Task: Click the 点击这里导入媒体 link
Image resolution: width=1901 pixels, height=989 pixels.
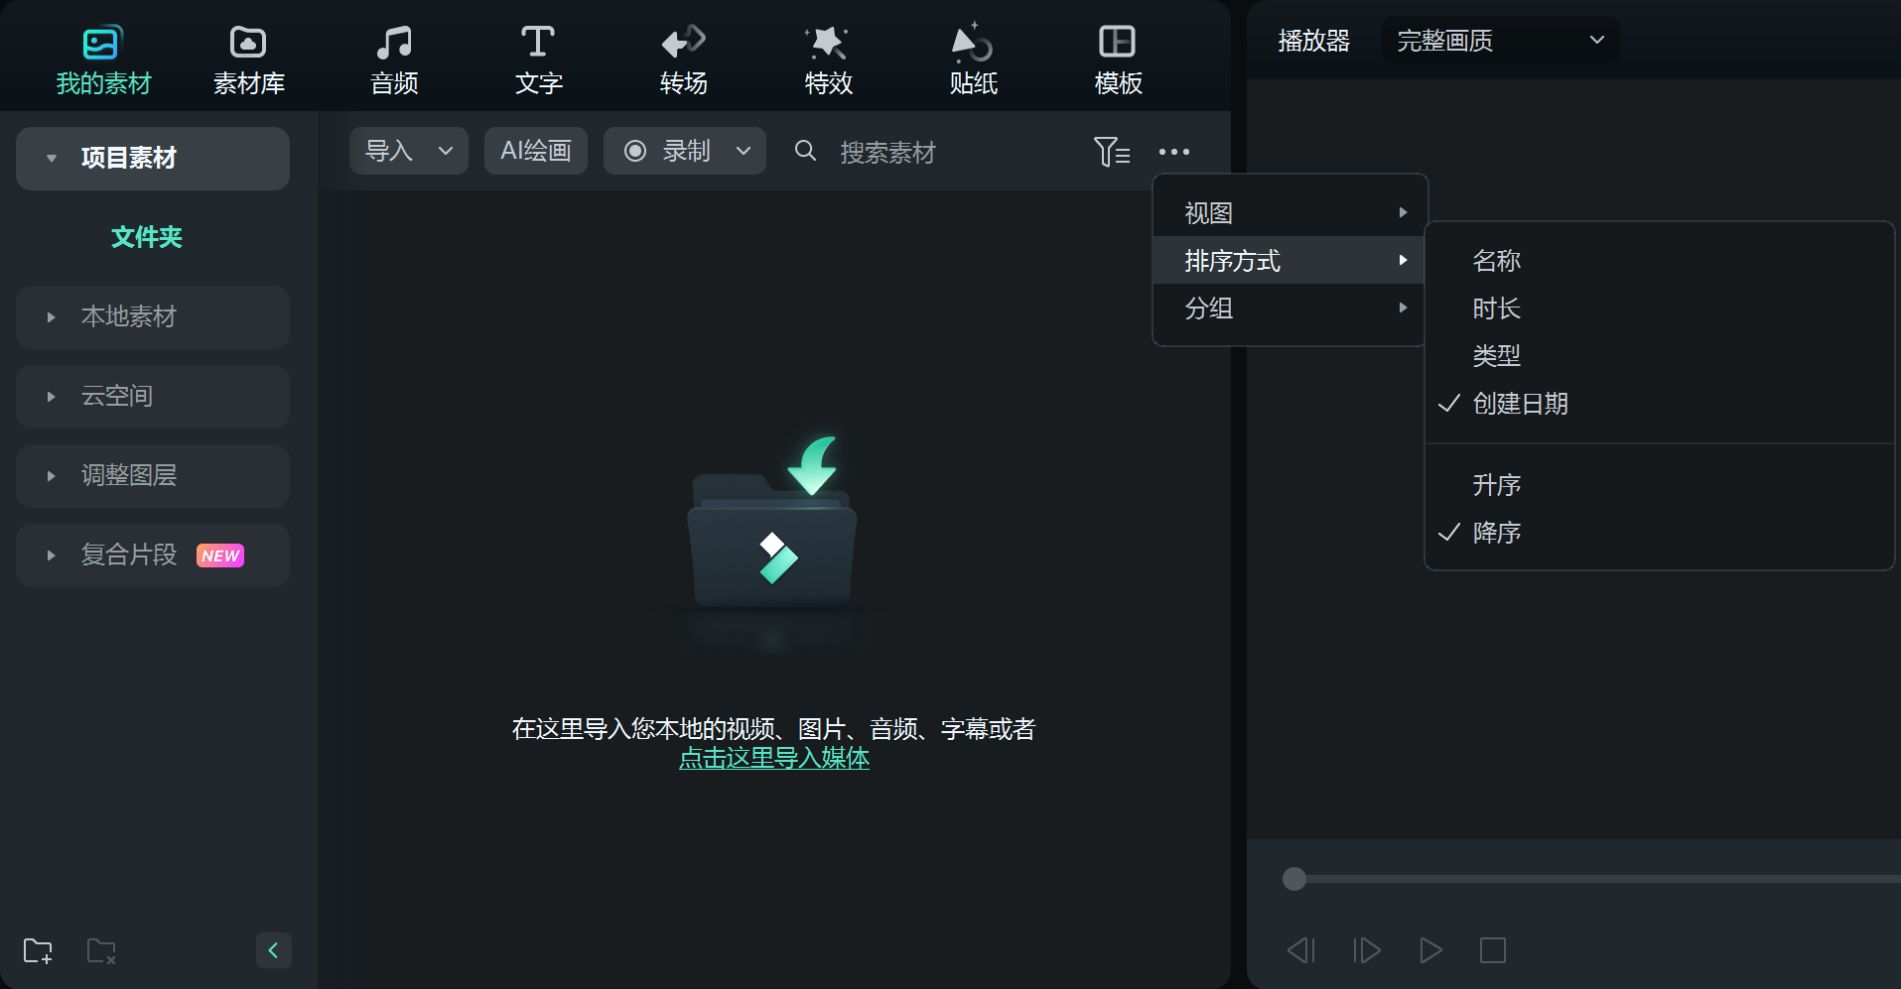Action: click(774, 758)
